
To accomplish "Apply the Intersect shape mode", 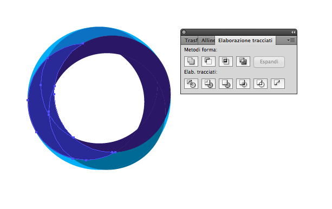I will [x=226, y=61].
